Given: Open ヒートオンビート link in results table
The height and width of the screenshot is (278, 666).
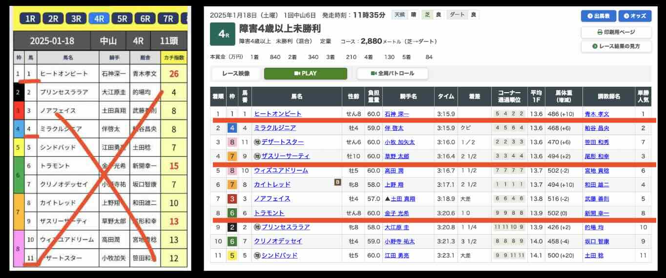Looking at the screenshot, I should (277, 114).
